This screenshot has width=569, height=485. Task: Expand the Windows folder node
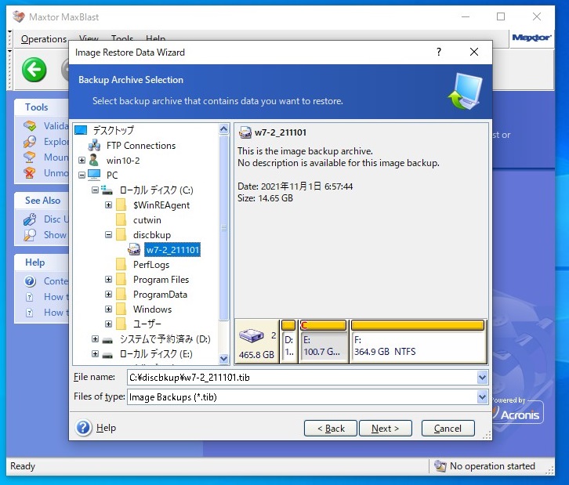pos(108,309)
